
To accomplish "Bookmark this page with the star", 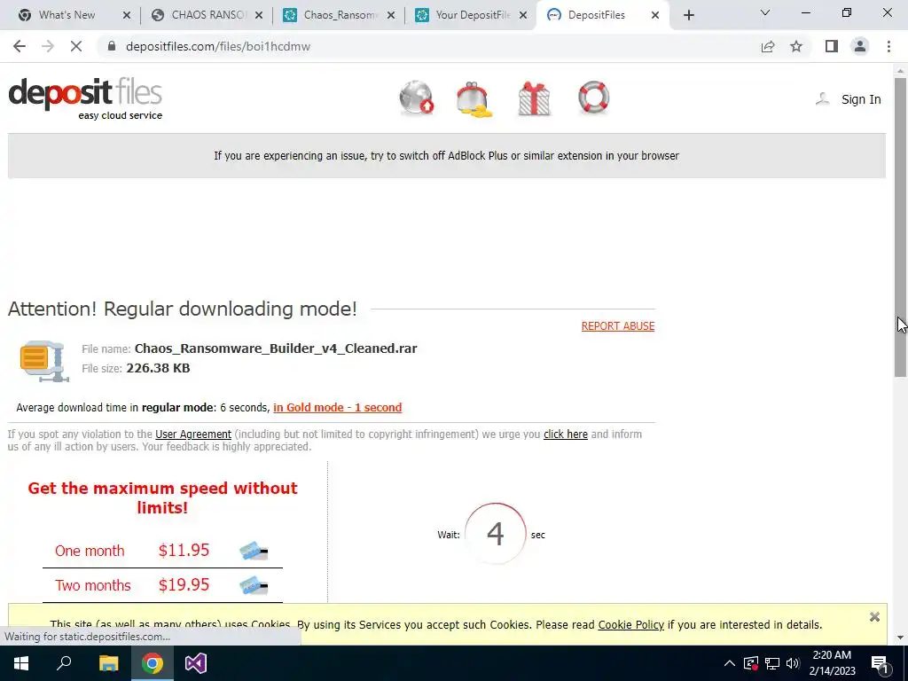I will click(x=796, y=46).
